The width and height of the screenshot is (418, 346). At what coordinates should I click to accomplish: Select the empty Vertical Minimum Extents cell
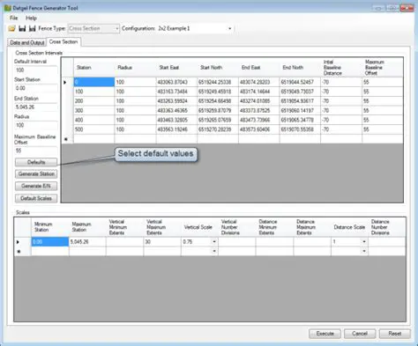click(125, 242)
